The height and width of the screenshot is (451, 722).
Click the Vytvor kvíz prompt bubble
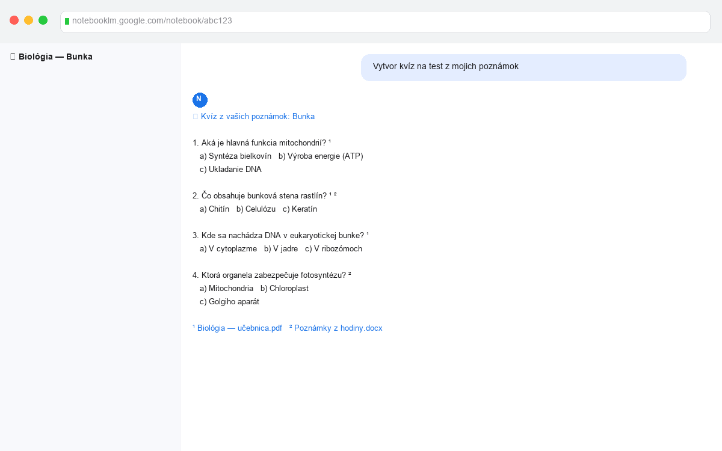point(522,67)
